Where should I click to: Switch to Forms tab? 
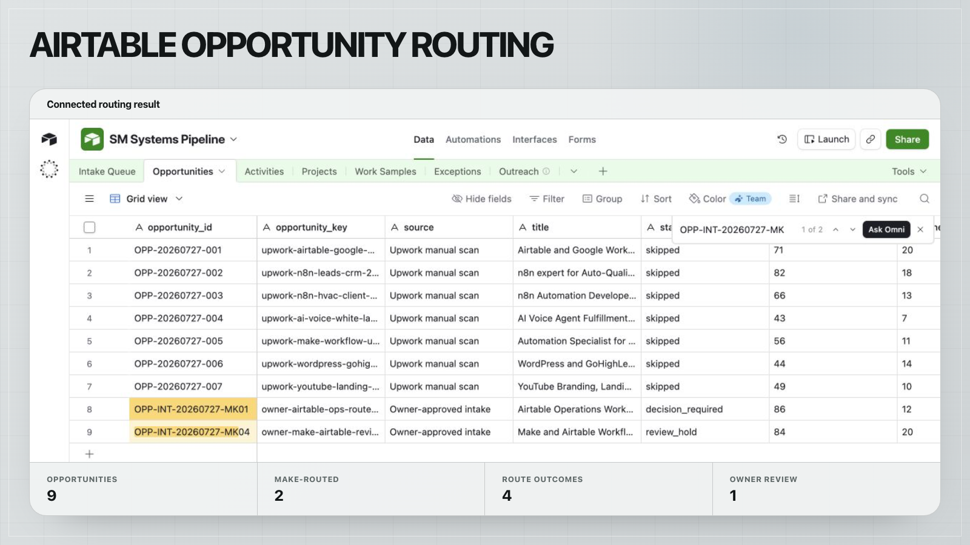[x=582, y=139]
